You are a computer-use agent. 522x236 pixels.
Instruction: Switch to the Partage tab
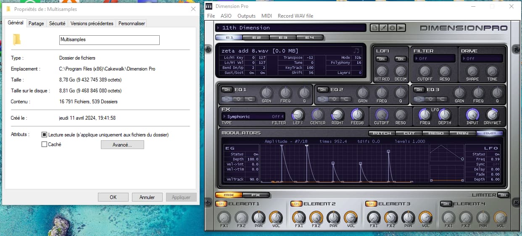[x=36, y=24]
